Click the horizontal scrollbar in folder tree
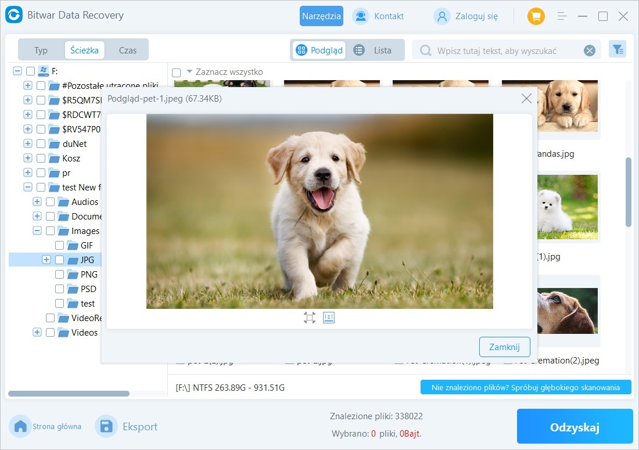639x450 pixels. pos(69,394)
